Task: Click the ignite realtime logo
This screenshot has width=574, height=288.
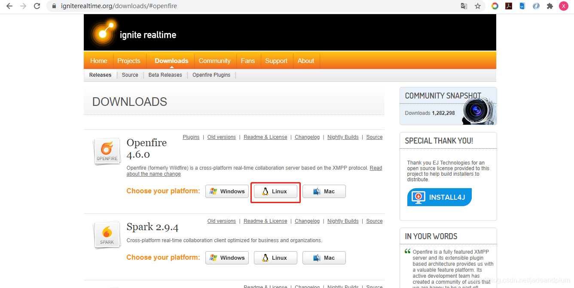Action: click(x=133, y=33)
